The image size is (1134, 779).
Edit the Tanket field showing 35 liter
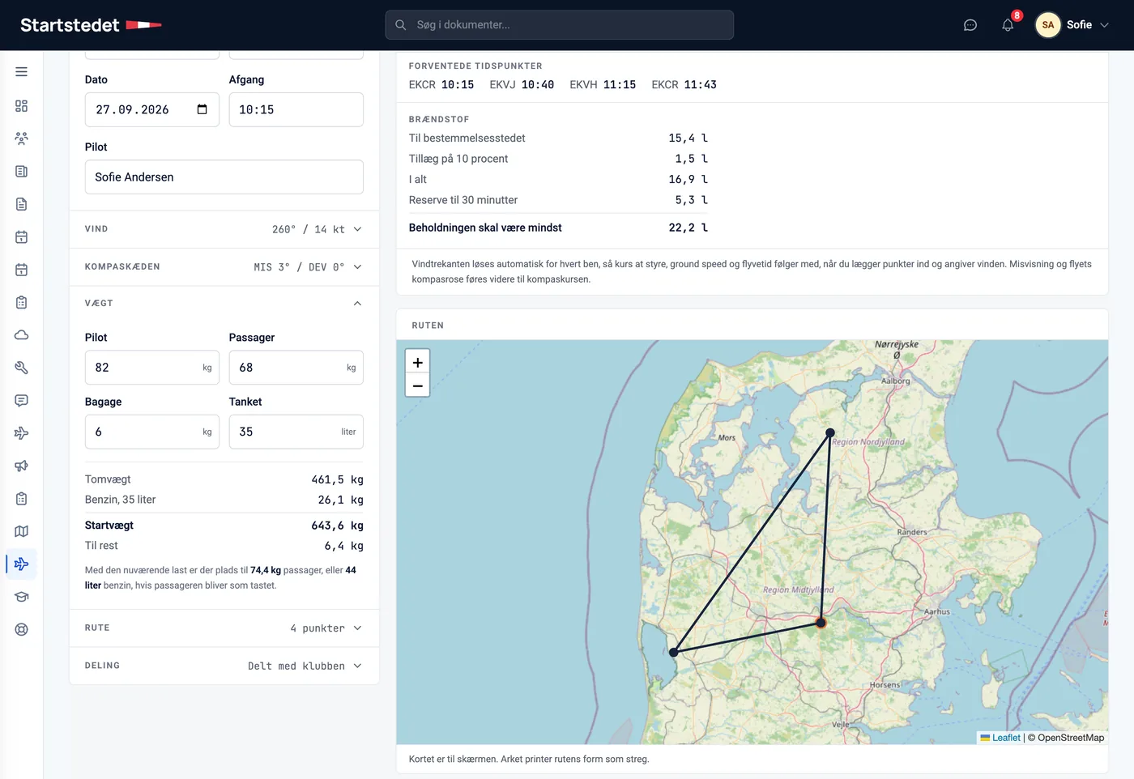[x=296, y=432]
